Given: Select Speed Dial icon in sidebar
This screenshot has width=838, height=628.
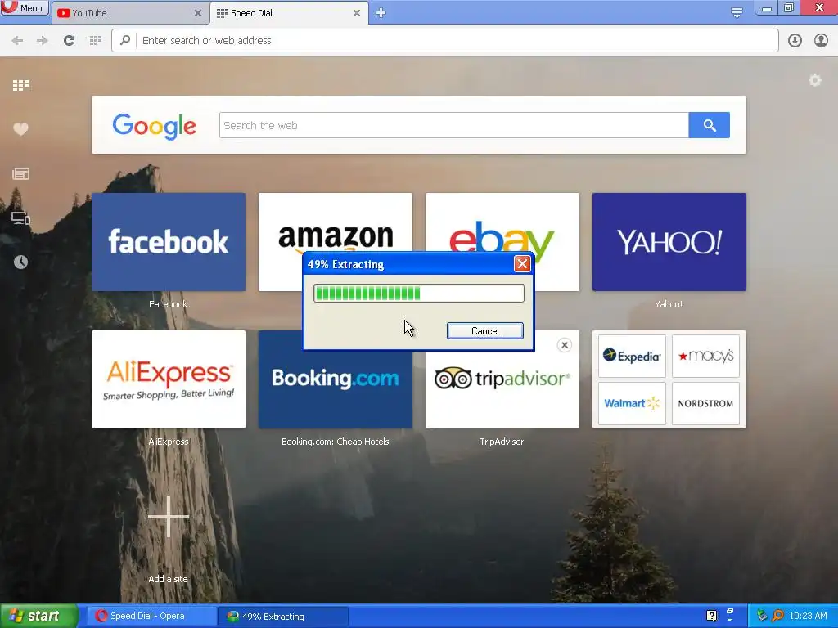Looking at the screenshot, I should coord(20,85).
